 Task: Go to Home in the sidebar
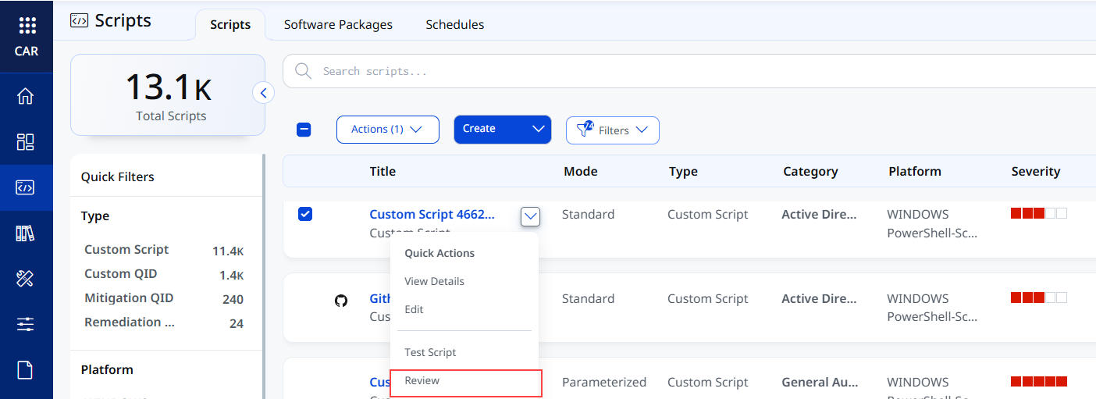point(26,96)
